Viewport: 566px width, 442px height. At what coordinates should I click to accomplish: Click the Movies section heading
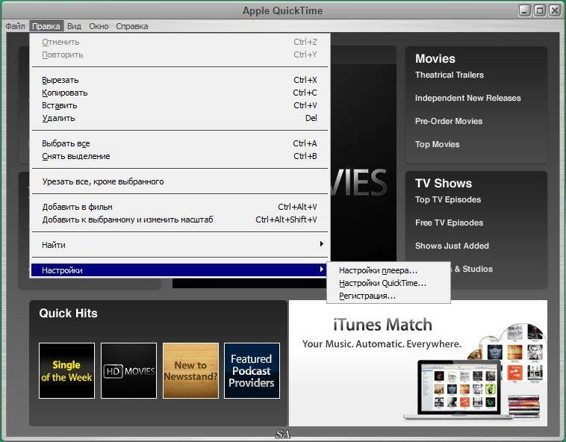[435, 58]
